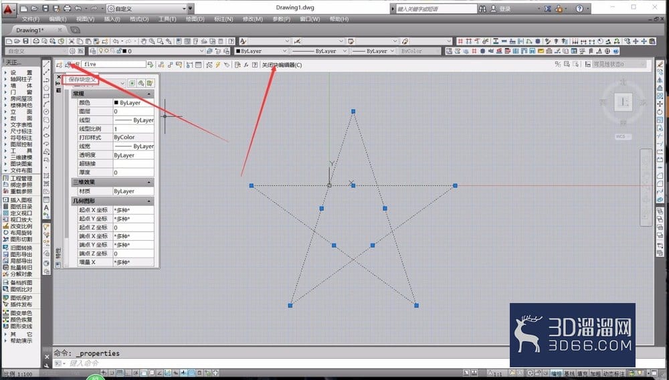Image resolution: width=669 pixels, height=380 pixels.
Task: Click the Quick Select icon in Properties palette
Action: (150, 83)
